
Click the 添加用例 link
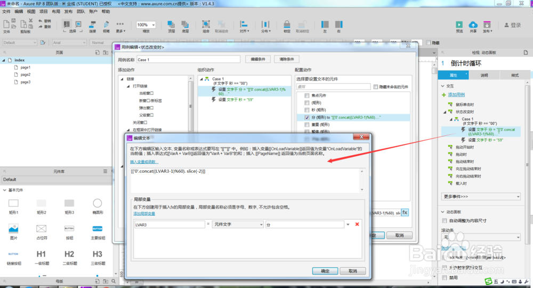pyautogui.click(x=456, y=95)
